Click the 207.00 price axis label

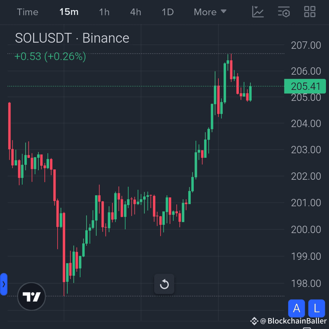306,45
